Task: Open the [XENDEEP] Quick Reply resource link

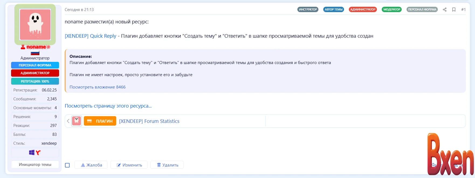Action: click(x=91, y=36)
